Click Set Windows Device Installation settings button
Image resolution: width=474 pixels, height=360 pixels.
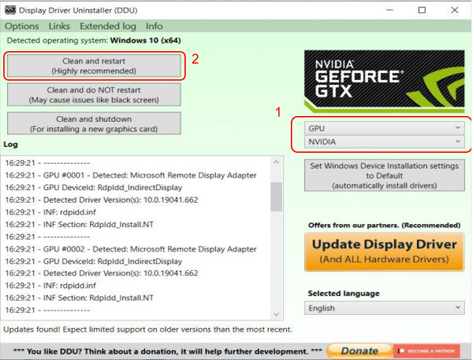click(384, 176)
